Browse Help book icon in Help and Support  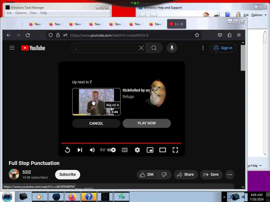click(228, 15)
